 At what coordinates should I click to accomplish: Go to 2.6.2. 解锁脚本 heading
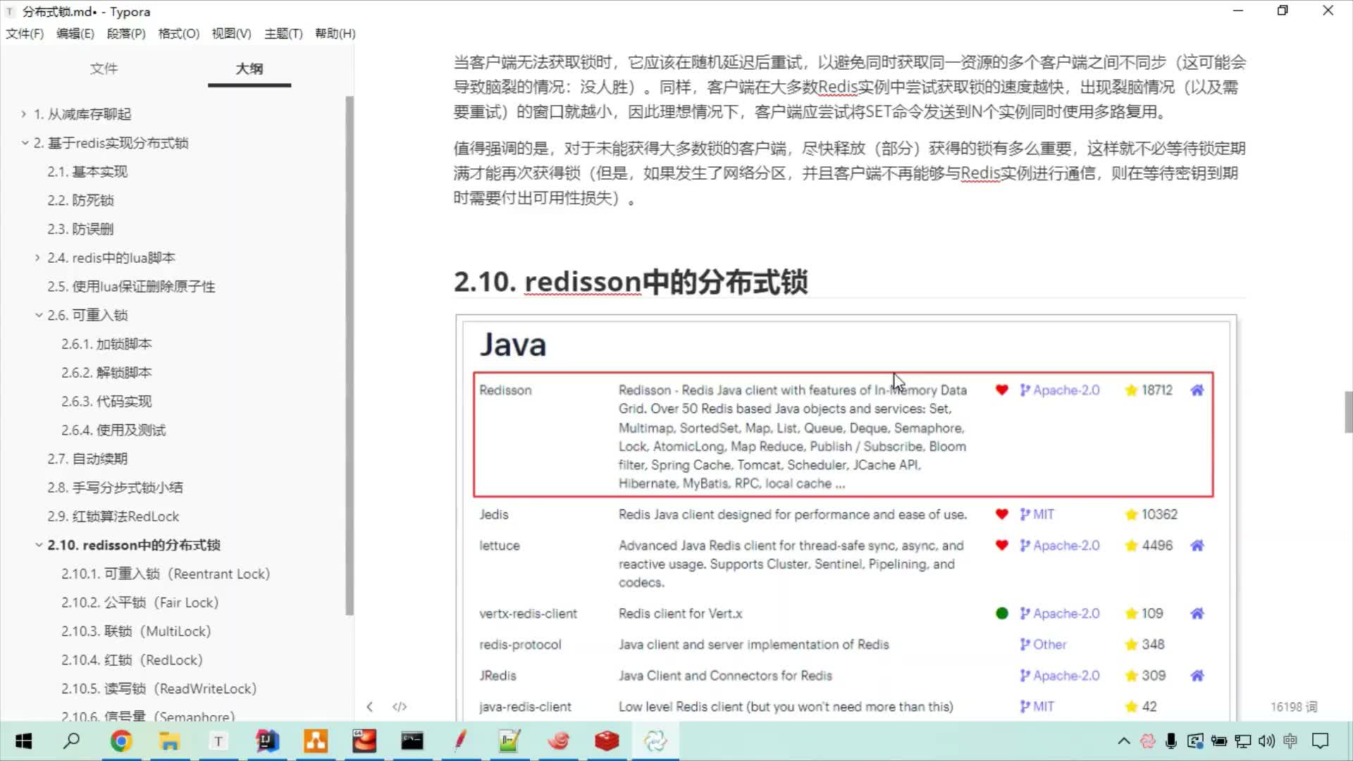(x=106, y=373)
